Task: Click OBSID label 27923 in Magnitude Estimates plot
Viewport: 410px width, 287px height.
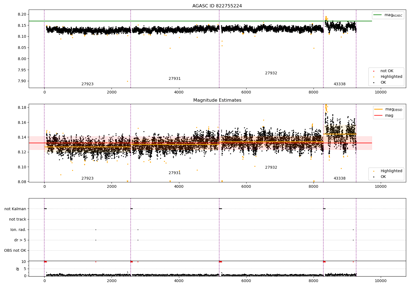Action: coord(87,178)
